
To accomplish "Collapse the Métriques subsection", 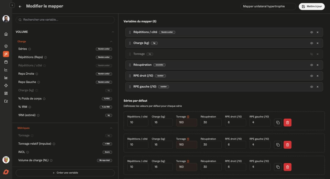I will [x=111, y=128].
